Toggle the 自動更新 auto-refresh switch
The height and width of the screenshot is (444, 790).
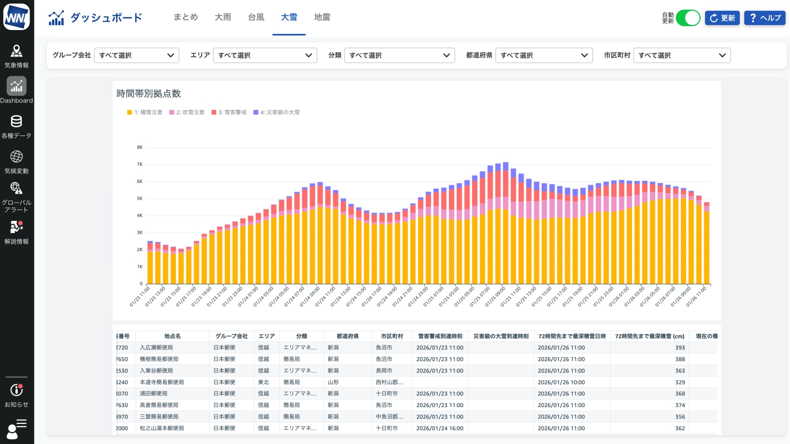(688, 18)
